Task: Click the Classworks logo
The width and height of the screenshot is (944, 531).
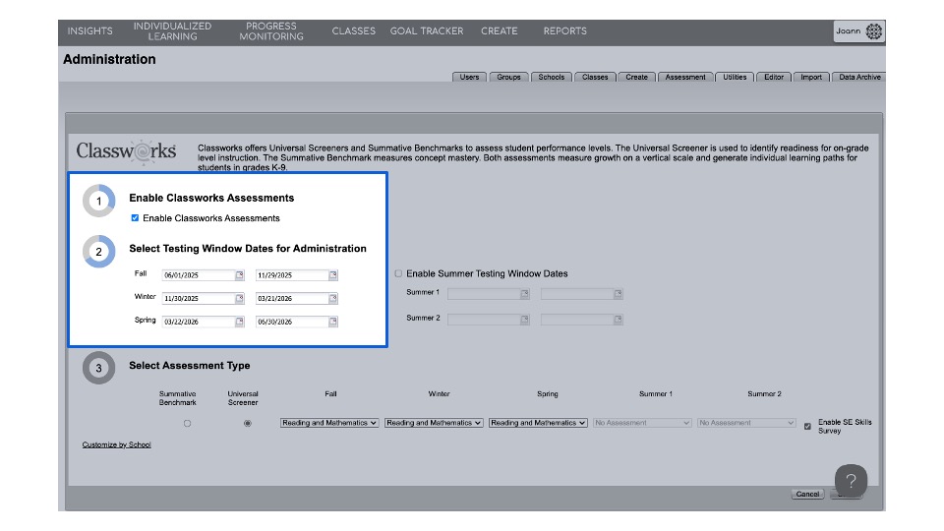Action: [126, 151]
